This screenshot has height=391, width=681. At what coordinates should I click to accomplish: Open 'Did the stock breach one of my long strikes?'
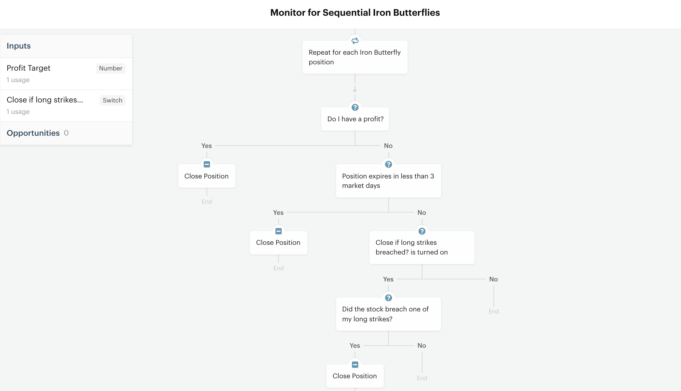[x=388, y=314]
